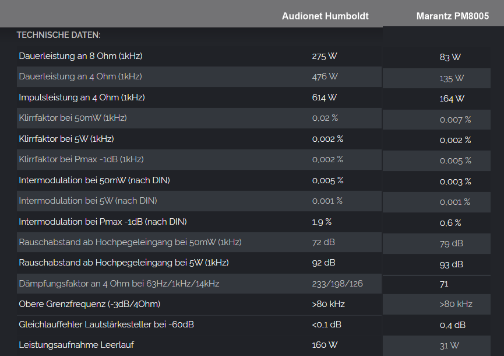Select the Marantz 164 W impulse power value

coord(452,99)
